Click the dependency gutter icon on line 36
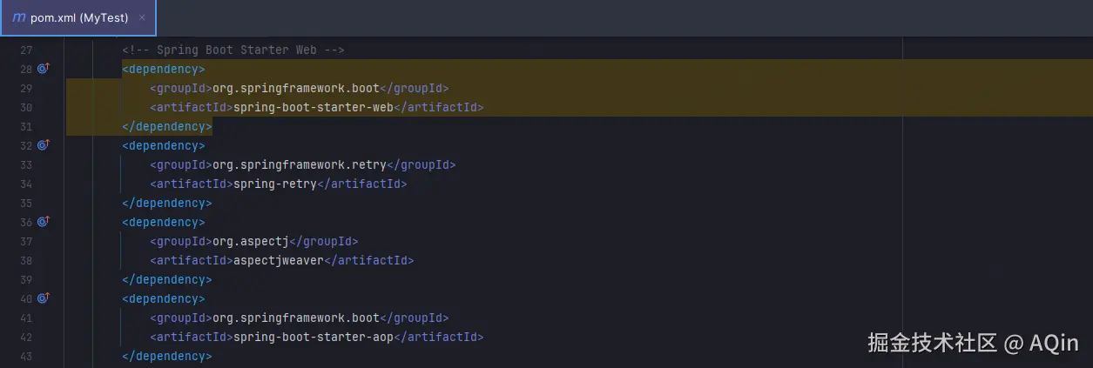Screen dimensions: 1093x368 [43, 222]
